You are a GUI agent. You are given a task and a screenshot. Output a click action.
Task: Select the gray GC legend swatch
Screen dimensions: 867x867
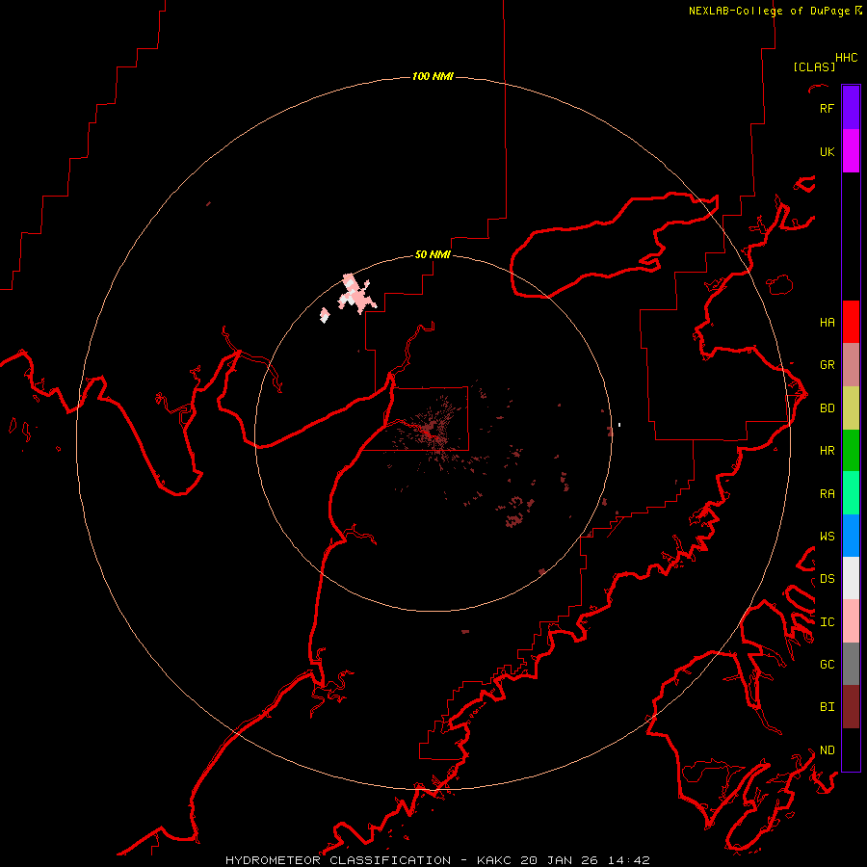[x=851, y=664]
